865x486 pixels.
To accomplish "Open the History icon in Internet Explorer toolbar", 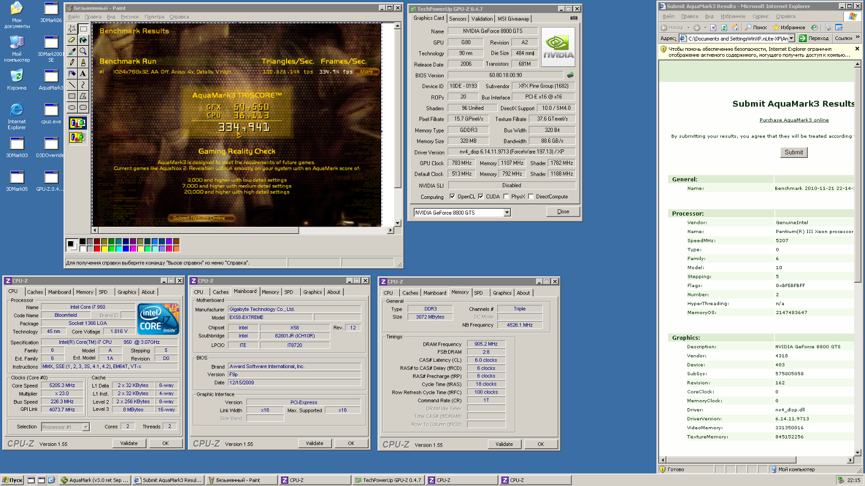I will (x=814, y=28).
